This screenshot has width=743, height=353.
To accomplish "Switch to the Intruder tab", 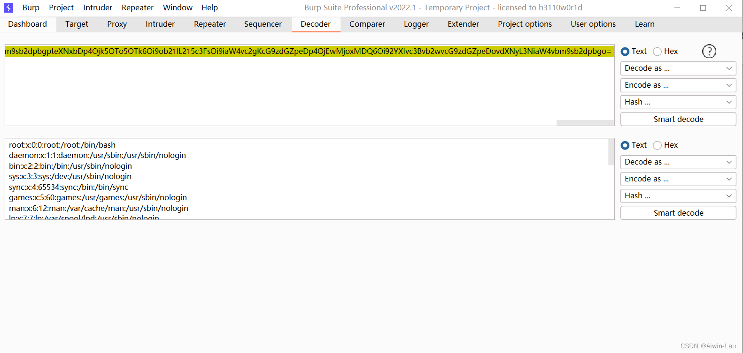I will click(160, 24).
